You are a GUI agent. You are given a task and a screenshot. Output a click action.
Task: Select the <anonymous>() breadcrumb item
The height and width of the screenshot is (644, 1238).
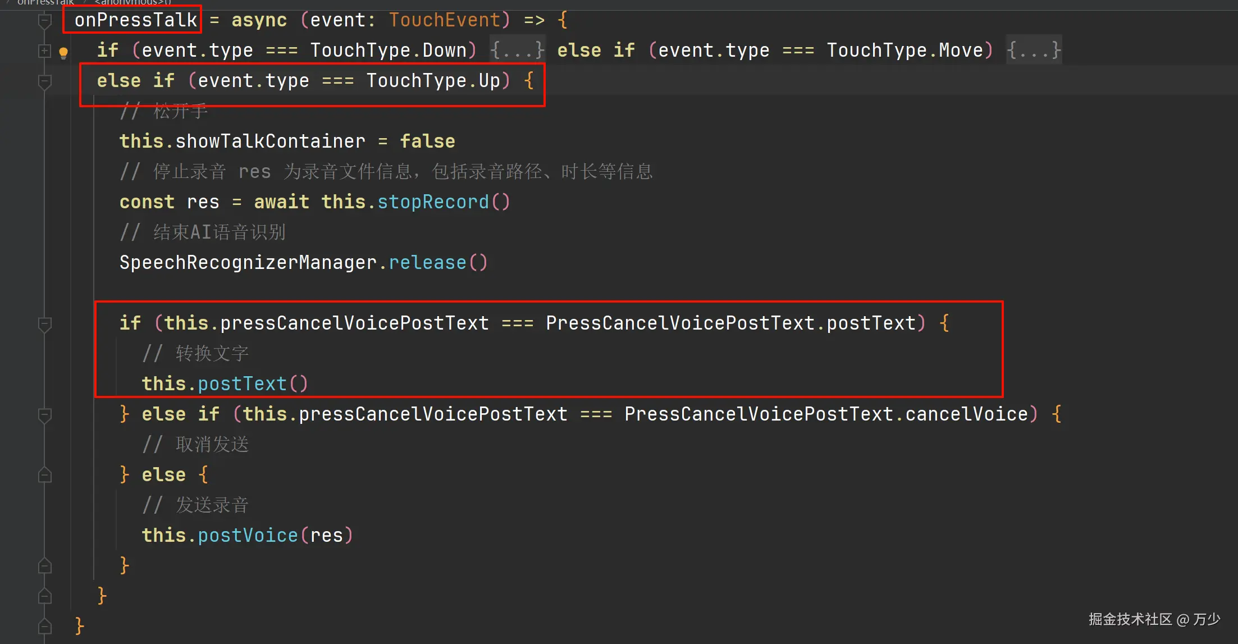click(x=133, y=3)
